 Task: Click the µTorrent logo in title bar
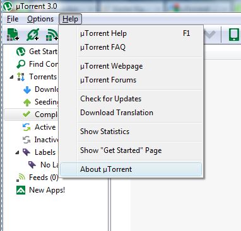tap(8, 6)
